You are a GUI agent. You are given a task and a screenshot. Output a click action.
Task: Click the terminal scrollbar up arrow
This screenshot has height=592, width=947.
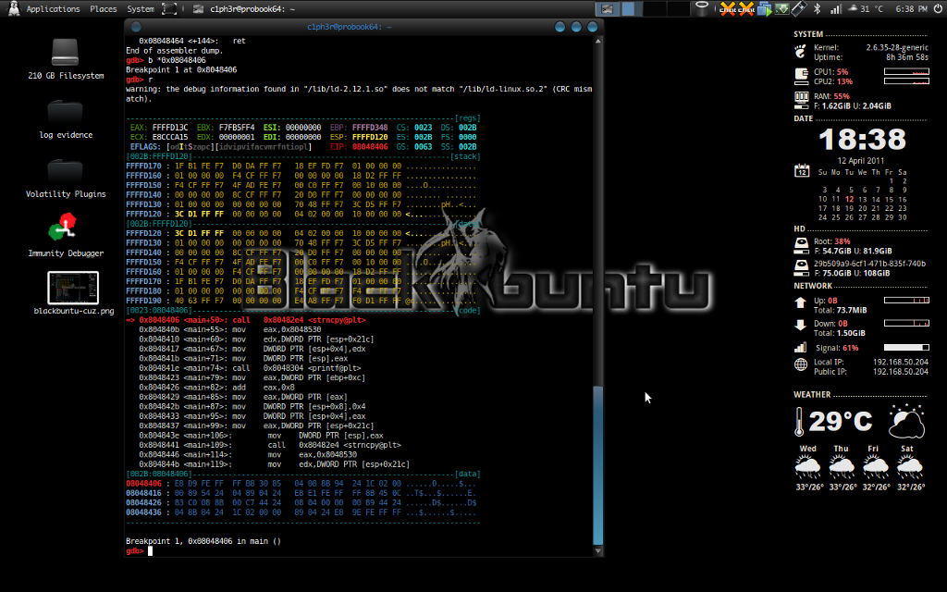(x=598, y=41)
